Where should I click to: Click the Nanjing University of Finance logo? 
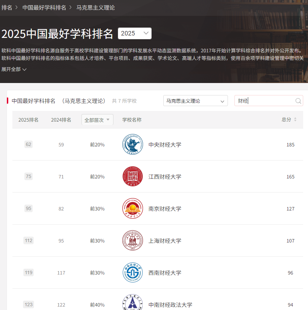[132, 208]
